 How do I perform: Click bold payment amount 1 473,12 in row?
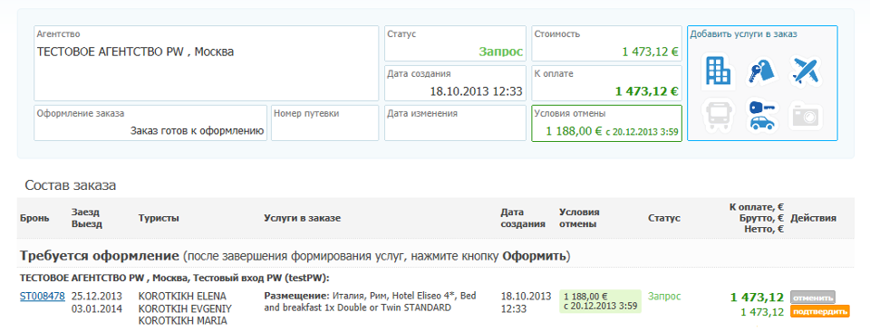click(757, 298)
